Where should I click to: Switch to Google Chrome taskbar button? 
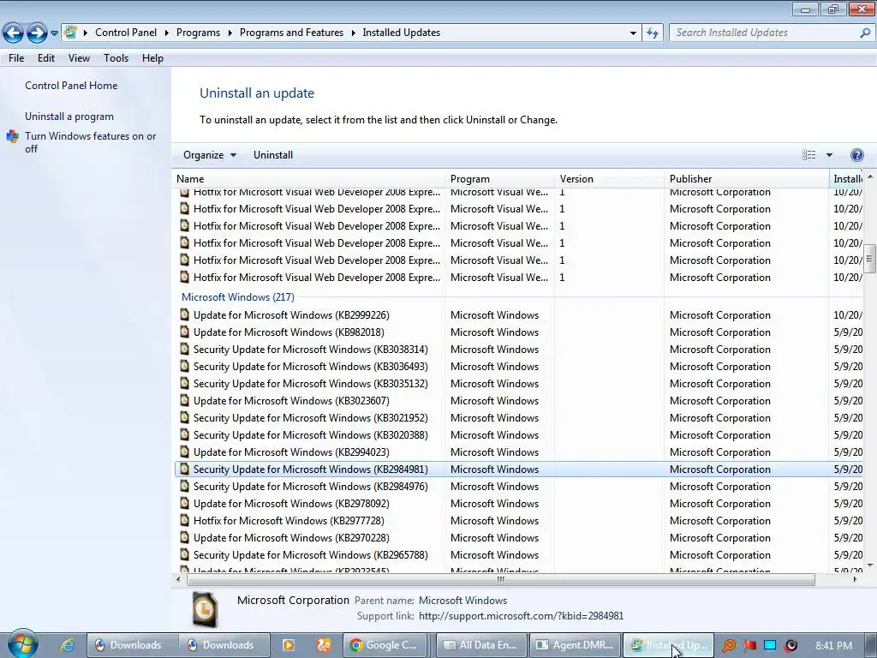point(385,645)
